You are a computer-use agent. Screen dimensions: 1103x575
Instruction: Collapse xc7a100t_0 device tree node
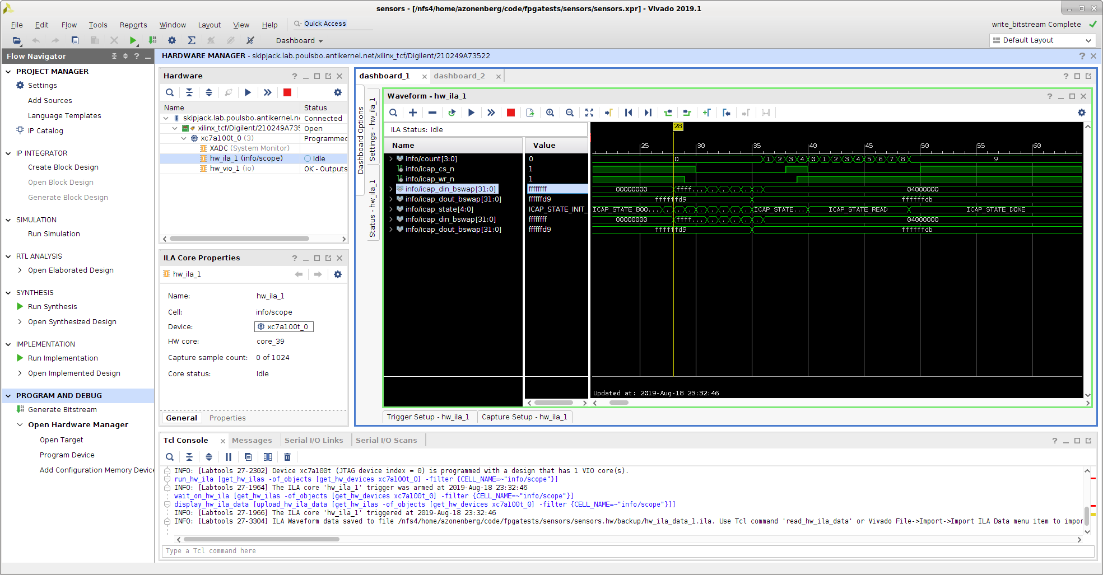click(184, 138)
